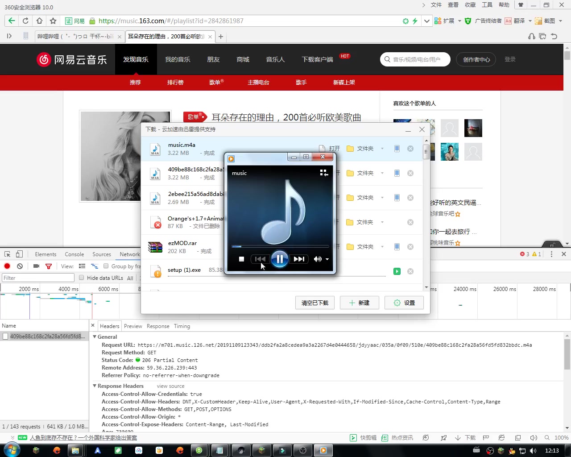Viewport: 571px width, 457px height.
Task: Open music.m4a file from download list
Action: [x=330, y=149]
